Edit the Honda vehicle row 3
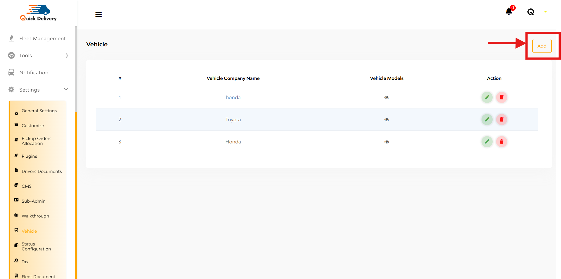 pyautogui.click(x=487, y=142)
